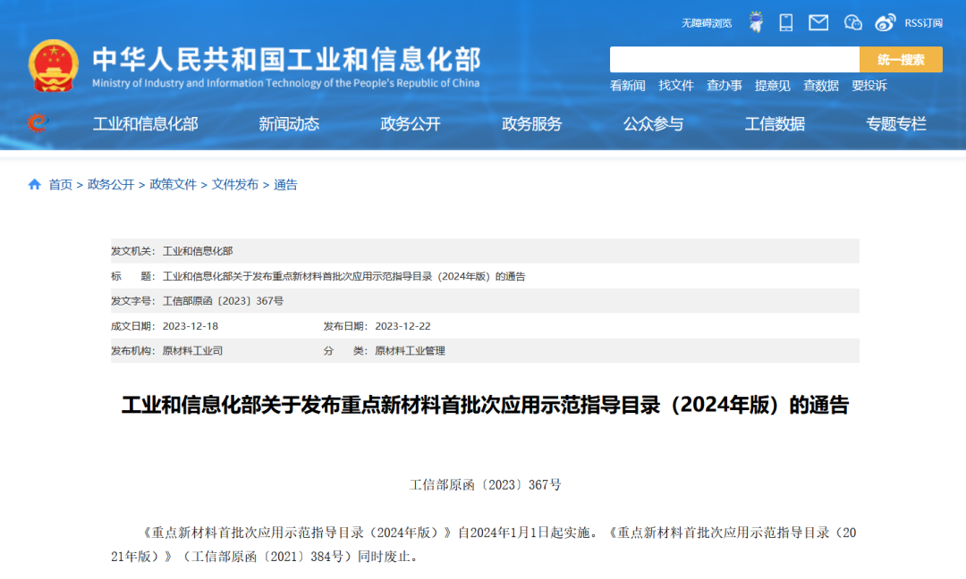
Task: Click the 无障碍浏览 accessibility link
Action: coord(707,23)
